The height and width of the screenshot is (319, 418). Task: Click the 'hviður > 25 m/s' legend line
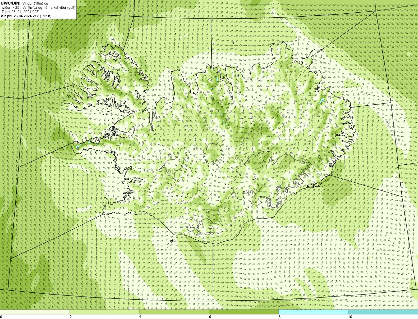[38, 8]
